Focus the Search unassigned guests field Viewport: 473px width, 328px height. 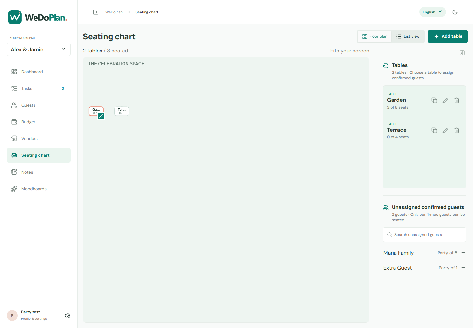pos(424,235)
